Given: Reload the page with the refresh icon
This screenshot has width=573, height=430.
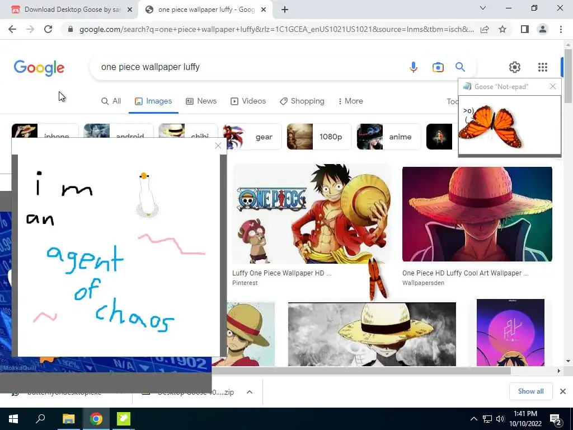Looking at the screenshot, I should click(48, 29).
